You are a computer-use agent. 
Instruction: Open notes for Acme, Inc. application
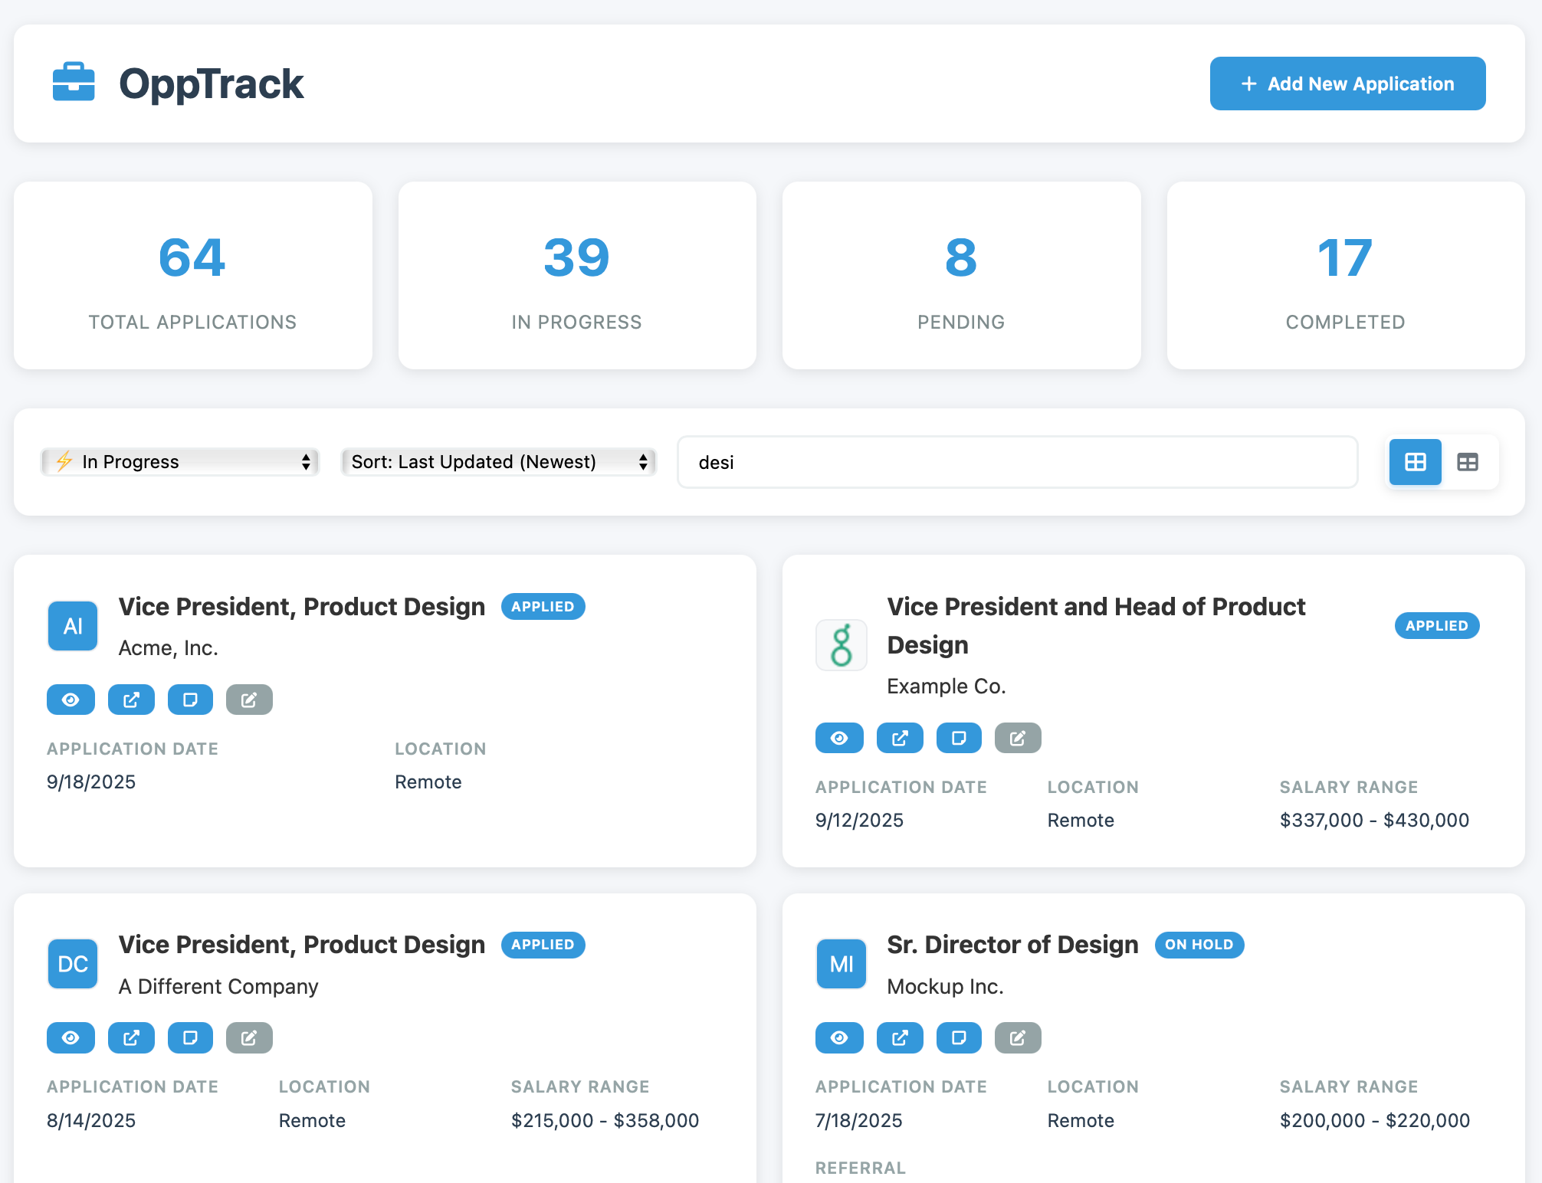click(190, 700)
